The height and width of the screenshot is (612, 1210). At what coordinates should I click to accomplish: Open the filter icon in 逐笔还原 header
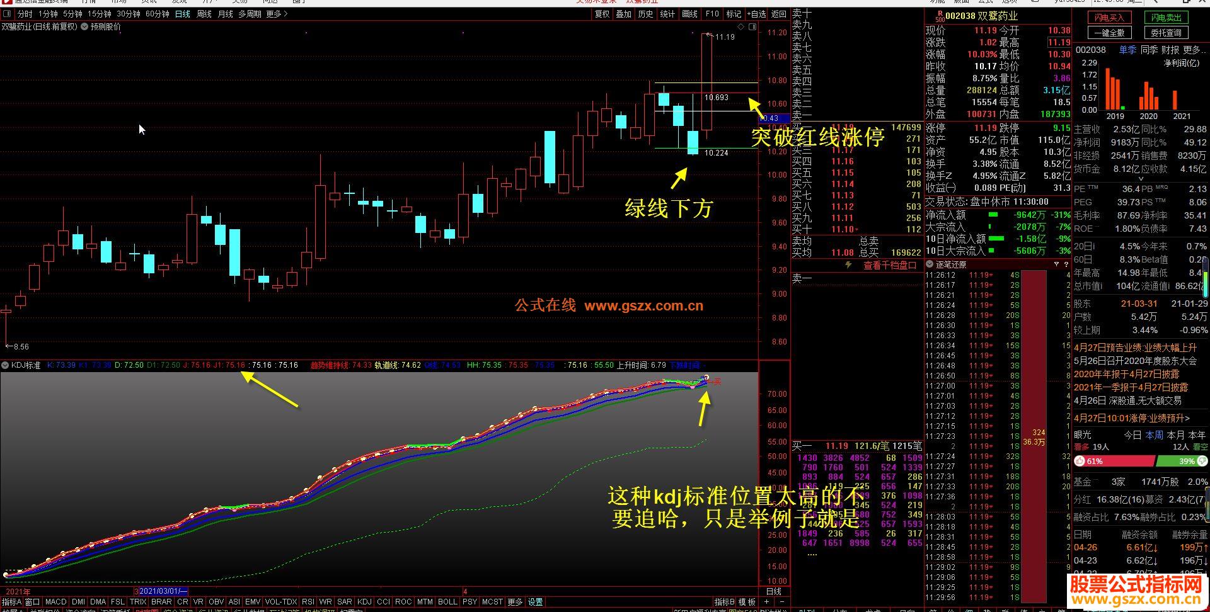click(1057, 264)
